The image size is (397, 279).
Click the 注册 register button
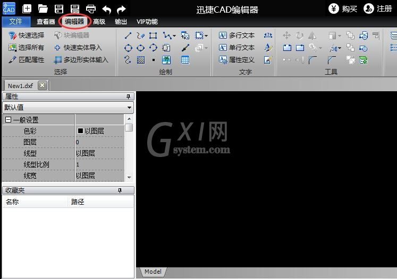[377, 9]
